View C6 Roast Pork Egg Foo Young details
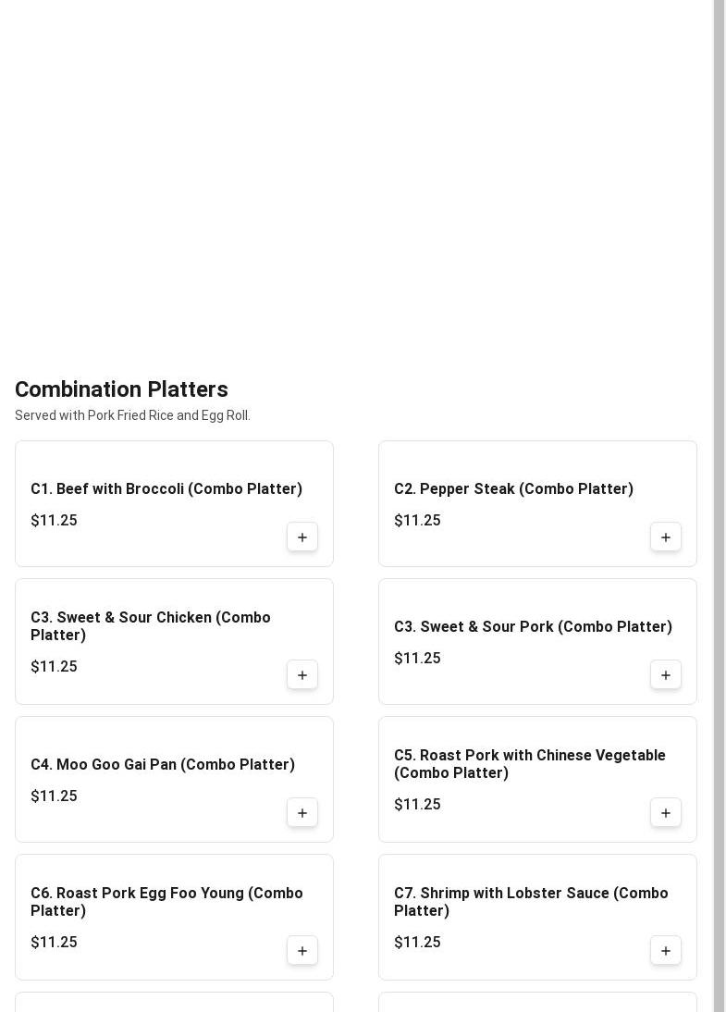The height and width of the screenshot is (1012, 726). pyautogui.click(x=166, y=902)
